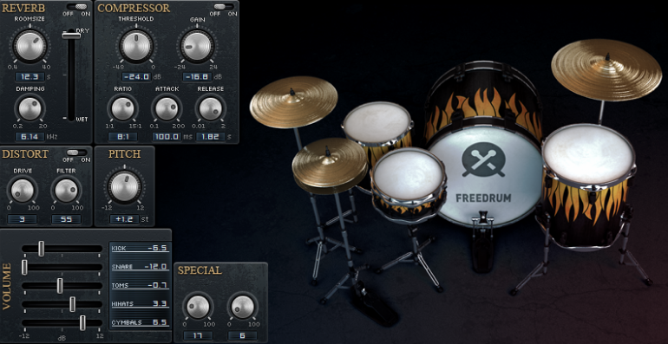Click the Hihats volume readout 3.3
This screenshot has height=344, width=668.
[140, 303]
